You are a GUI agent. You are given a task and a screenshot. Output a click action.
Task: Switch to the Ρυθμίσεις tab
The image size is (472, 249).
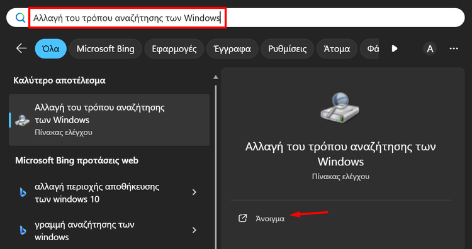(x=287, y=48)
